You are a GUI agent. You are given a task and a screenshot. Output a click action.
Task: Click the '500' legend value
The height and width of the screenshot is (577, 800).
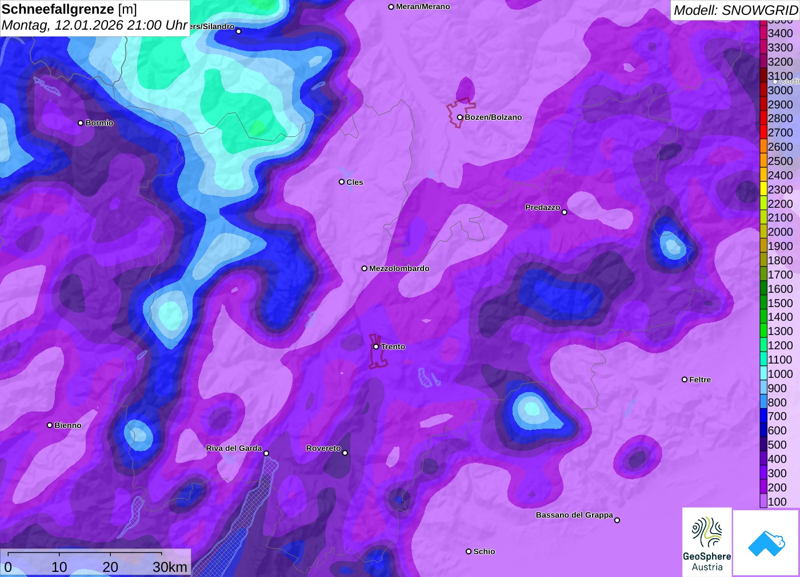tap(777, 445)
